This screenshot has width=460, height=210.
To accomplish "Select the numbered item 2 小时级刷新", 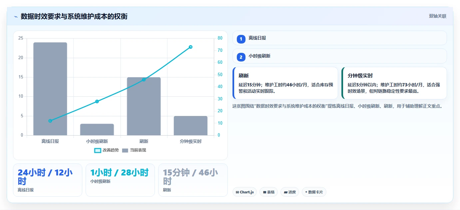I will [x=339, y=56].
